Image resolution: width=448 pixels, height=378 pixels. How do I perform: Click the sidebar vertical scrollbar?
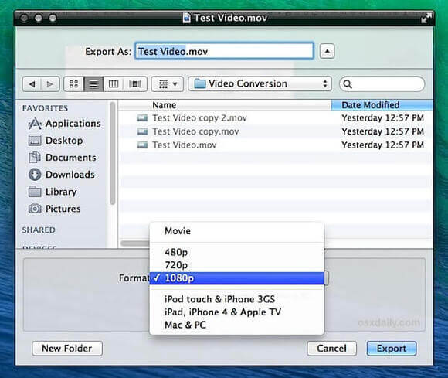[113, 153]
